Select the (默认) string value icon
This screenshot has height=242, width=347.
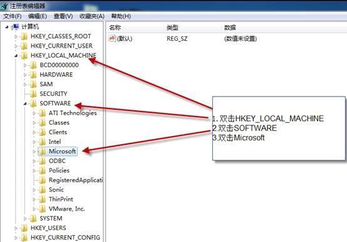(x=112, y=38)
